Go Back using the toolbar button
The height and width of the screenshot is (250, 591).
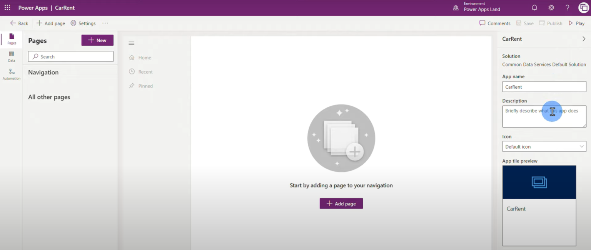point(19,23)
